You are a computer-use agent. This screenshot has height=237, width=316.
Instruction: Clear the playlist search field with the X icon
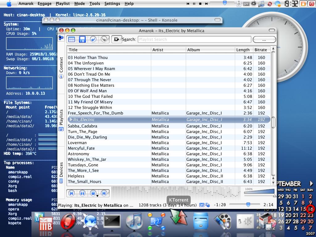click(x=116, y=39)
